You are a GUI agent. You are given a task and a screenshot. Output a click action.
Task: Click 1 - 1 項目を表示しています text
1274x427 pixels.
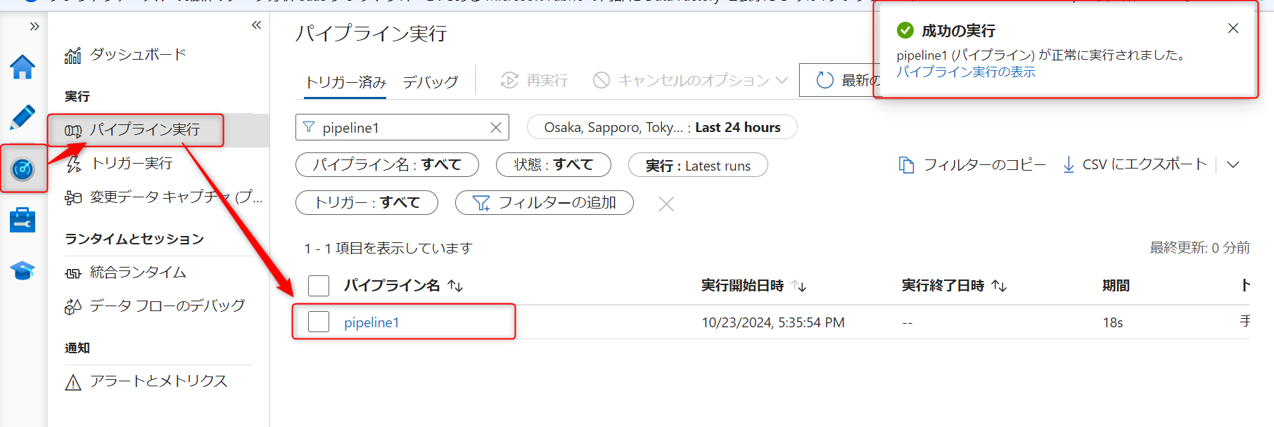(x=388, y=248)
